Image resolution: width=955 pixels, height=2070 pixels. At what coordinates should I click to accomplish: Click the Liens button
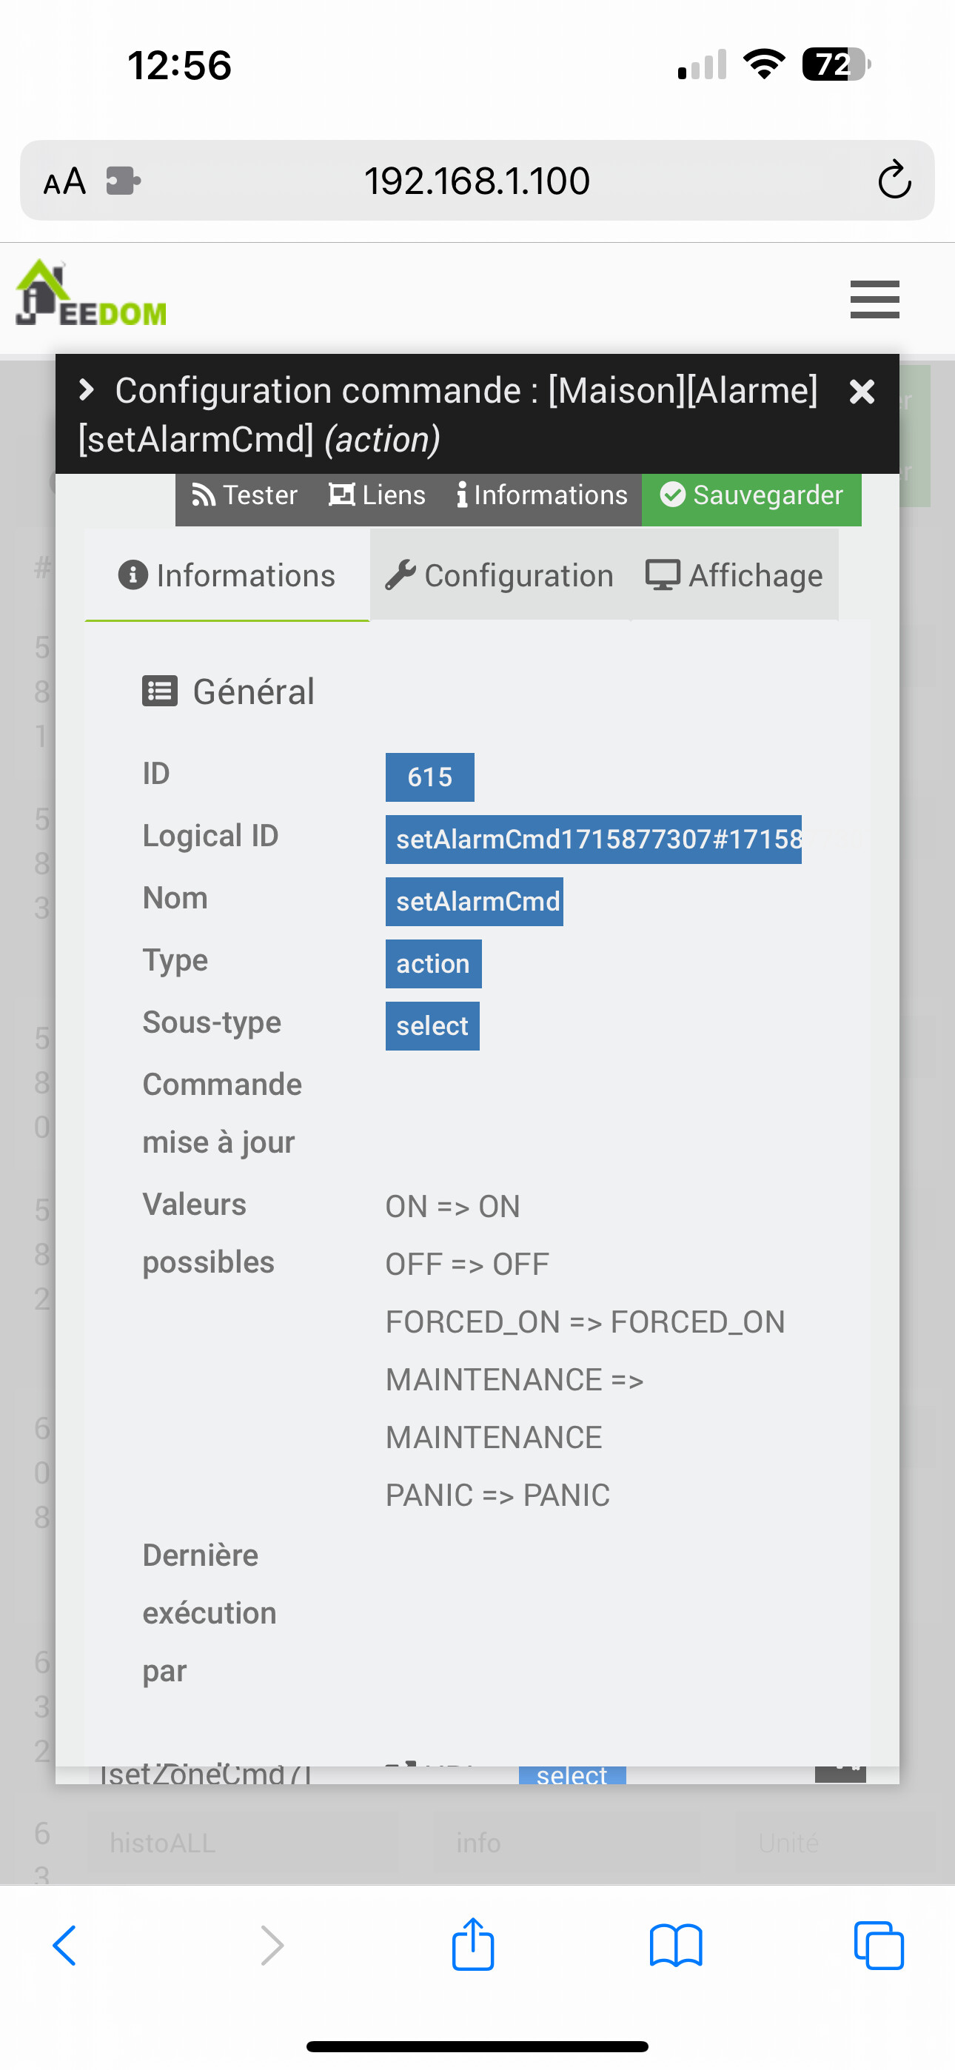(376, 495)
